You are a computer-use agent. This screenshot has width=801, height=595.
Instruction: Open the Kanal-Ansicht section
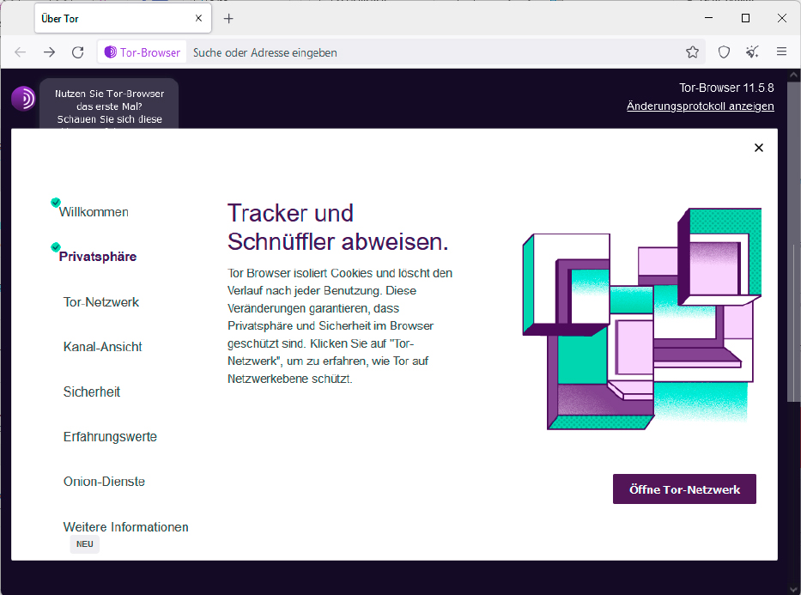coord(103,347)
